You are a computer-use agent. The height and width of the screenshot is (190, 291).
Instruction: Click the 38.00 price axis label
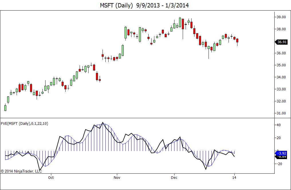(281, 29)
